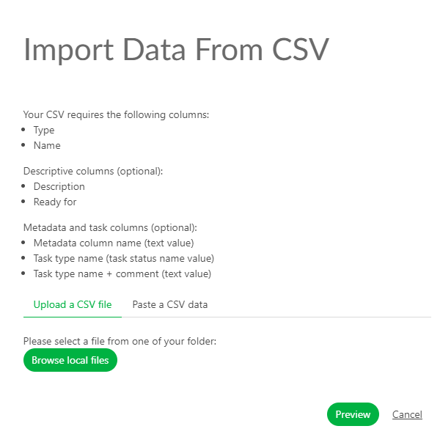Click the bullet point before Ready for
The height and width of the screenshot is (448, 440).
25,201
